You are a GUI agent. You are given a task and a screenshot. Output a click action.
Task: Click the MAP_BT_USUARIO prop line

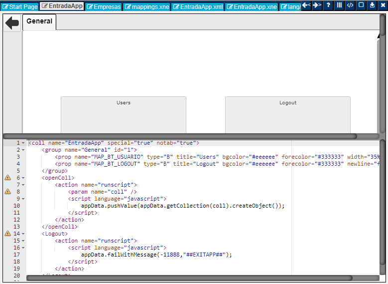[217, 157]
